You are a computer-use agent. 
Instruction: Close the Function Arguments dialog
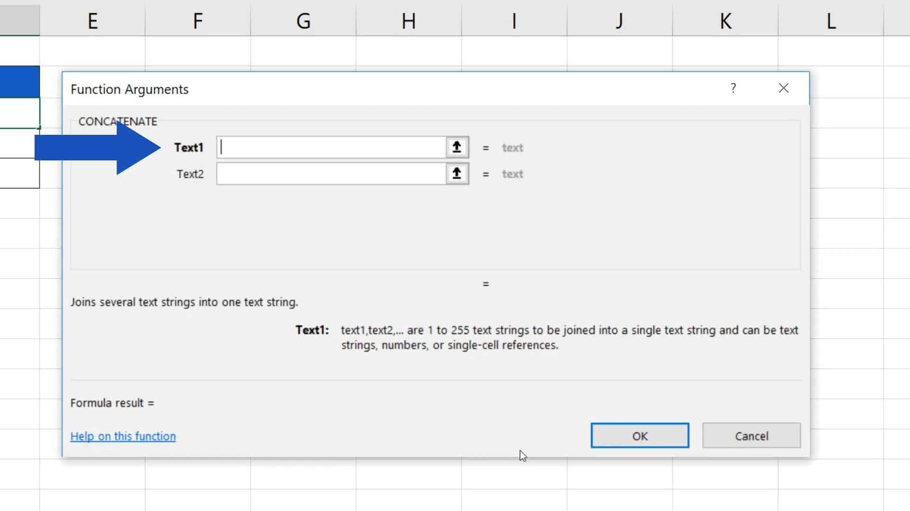pyautogui.click(x=783, y=88)
